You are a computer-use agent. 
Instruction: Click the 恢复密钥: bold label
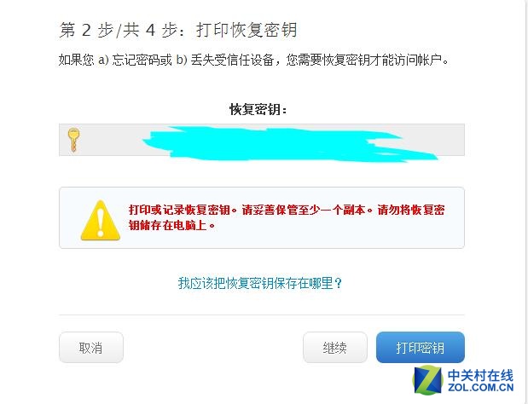point(258,109)
